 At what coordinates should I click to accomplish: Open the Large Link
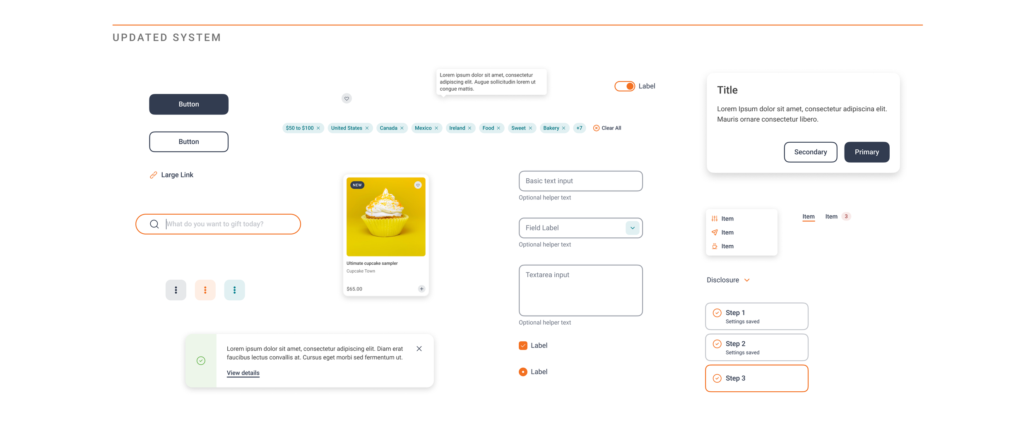[177, 175]
